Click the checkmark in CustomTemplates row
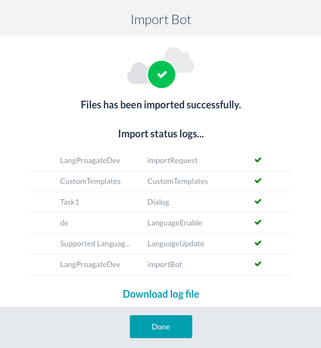This screenshot has width=321, height=348. click(x=258, y=181)
